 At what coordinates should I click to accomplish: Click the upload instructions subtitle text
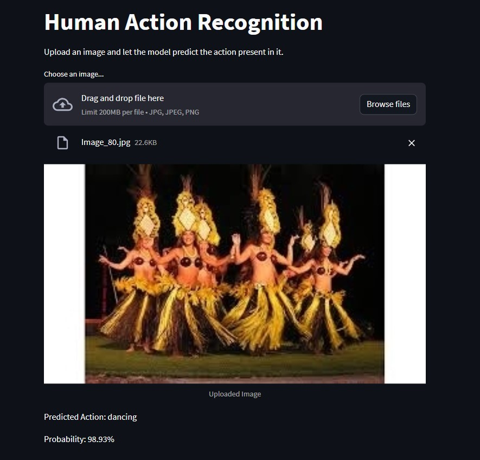point(163,52)
